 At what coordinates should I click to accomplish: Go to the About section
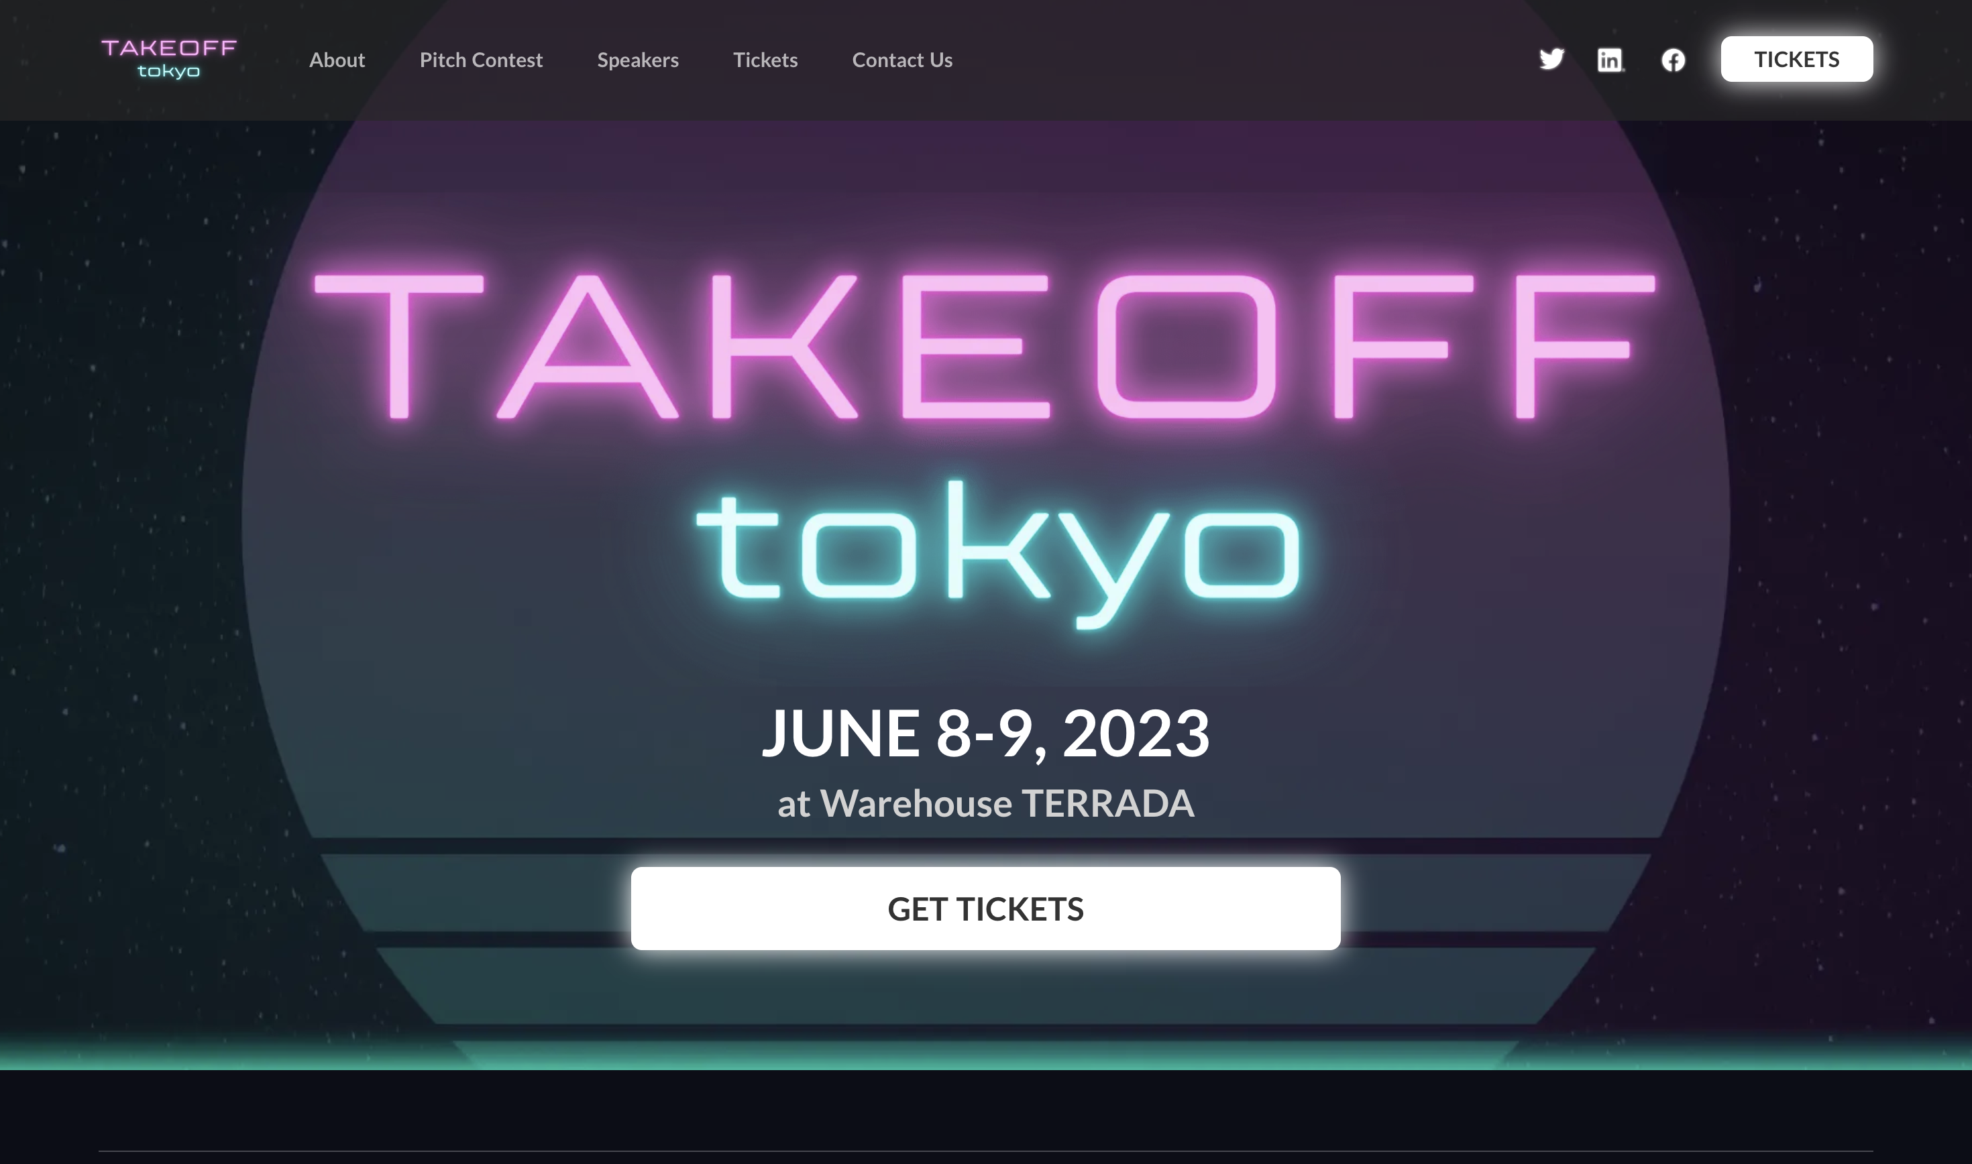click(337, 60)
